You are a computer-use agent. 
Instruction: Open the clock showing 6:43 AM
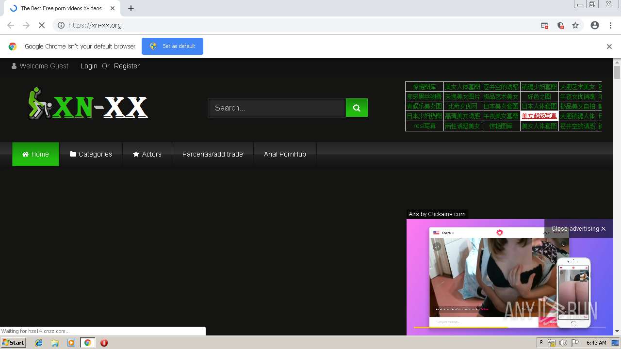click(x=596, y=343)
